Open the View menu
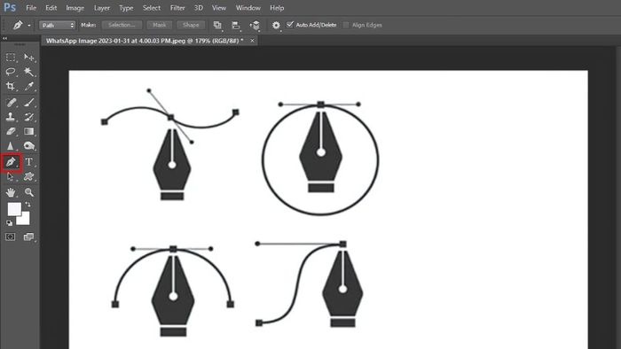Screen dimensions: 621x349 click(x=219, y=7)
